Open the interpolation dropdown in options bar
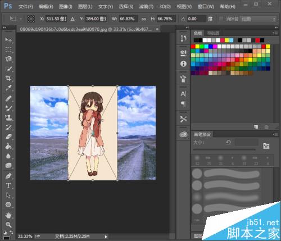This screenshot has height=241, width=281. [258, 19]
